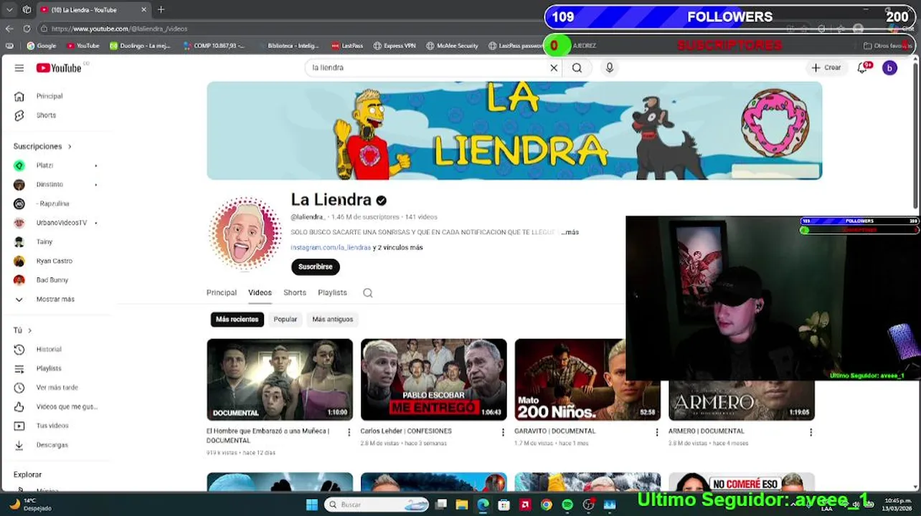Click the browser address bar URL
Viewport: 921px width, 516px height.
tap(120, 29)
